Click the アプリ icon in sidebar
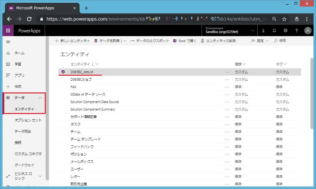 (8, 75)
